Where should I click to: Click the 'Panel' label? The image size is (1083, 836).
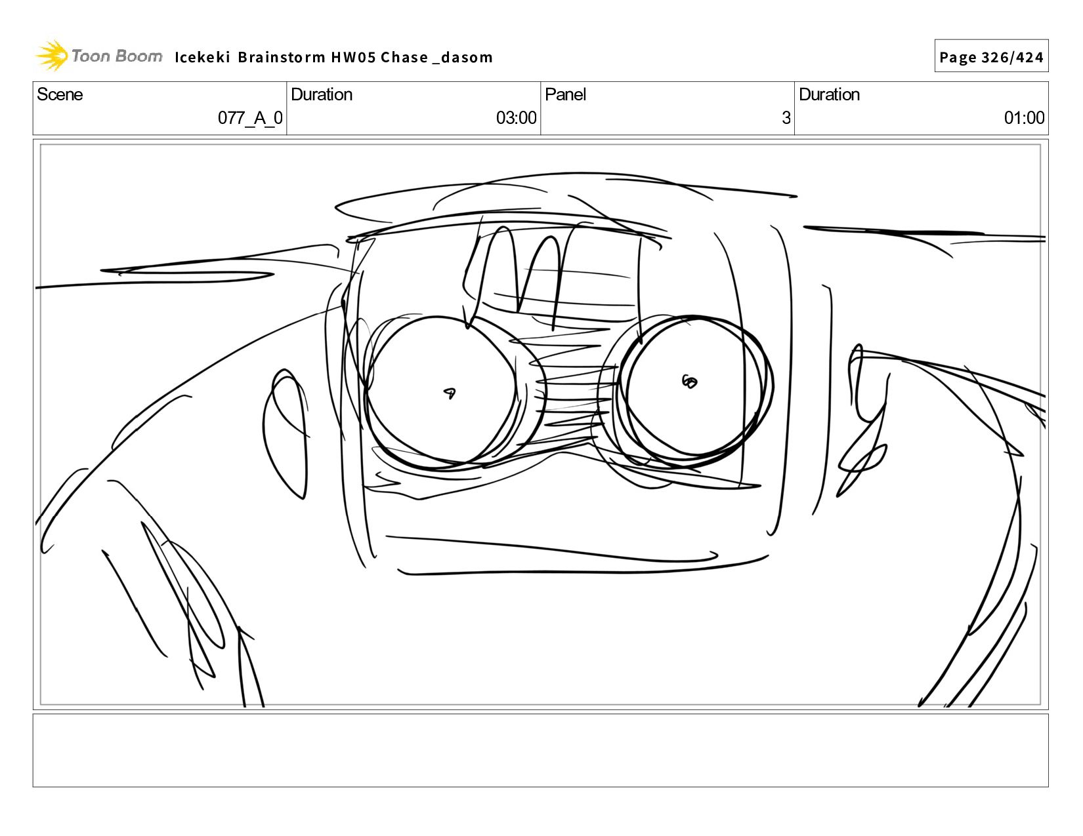pos(565,94)
